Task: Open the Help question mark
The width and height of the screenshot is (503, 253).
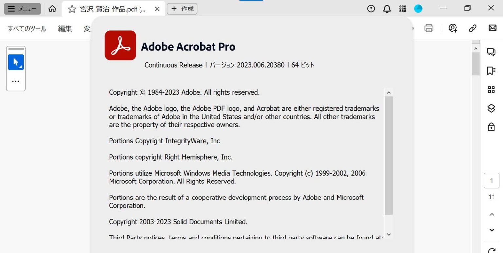Action: point(371,9)
